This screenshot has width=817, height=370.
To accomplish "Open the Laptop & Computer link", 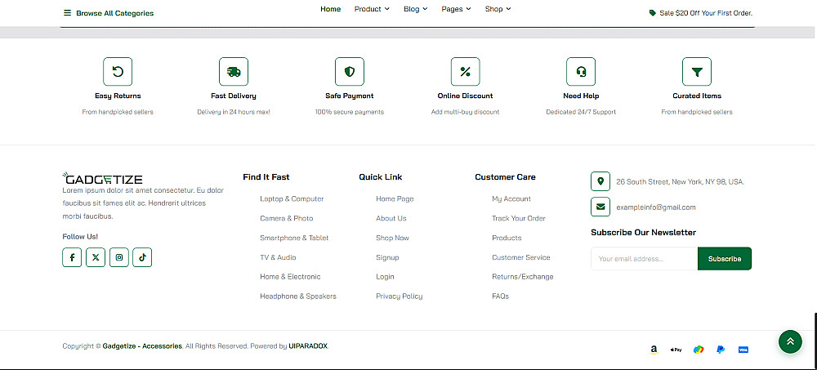I will pos(292,199).
